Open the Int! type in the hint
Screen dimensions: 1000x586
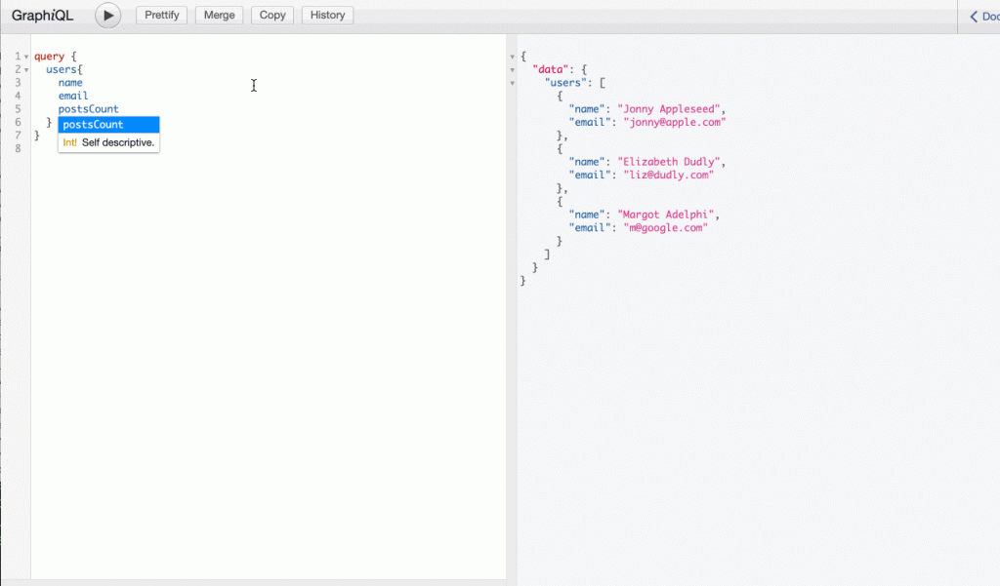click(69, 142)
